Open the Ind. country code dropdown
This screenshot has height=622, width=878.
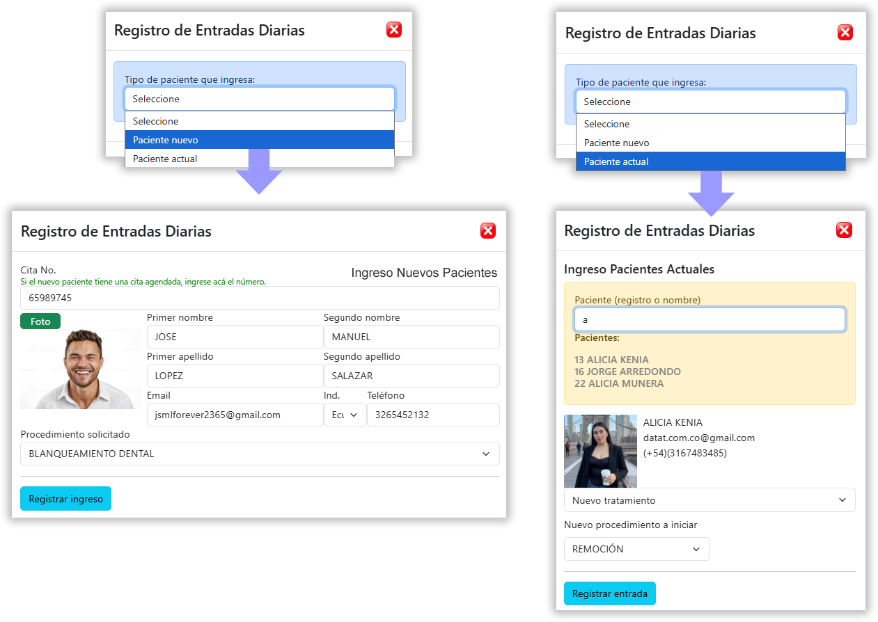(x=345, y=415)
